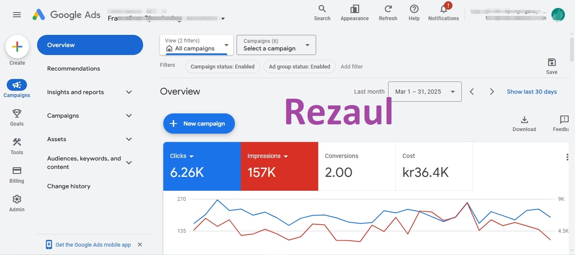
Task: Select the Cost scorecard
Action: [x=434, y=166]
